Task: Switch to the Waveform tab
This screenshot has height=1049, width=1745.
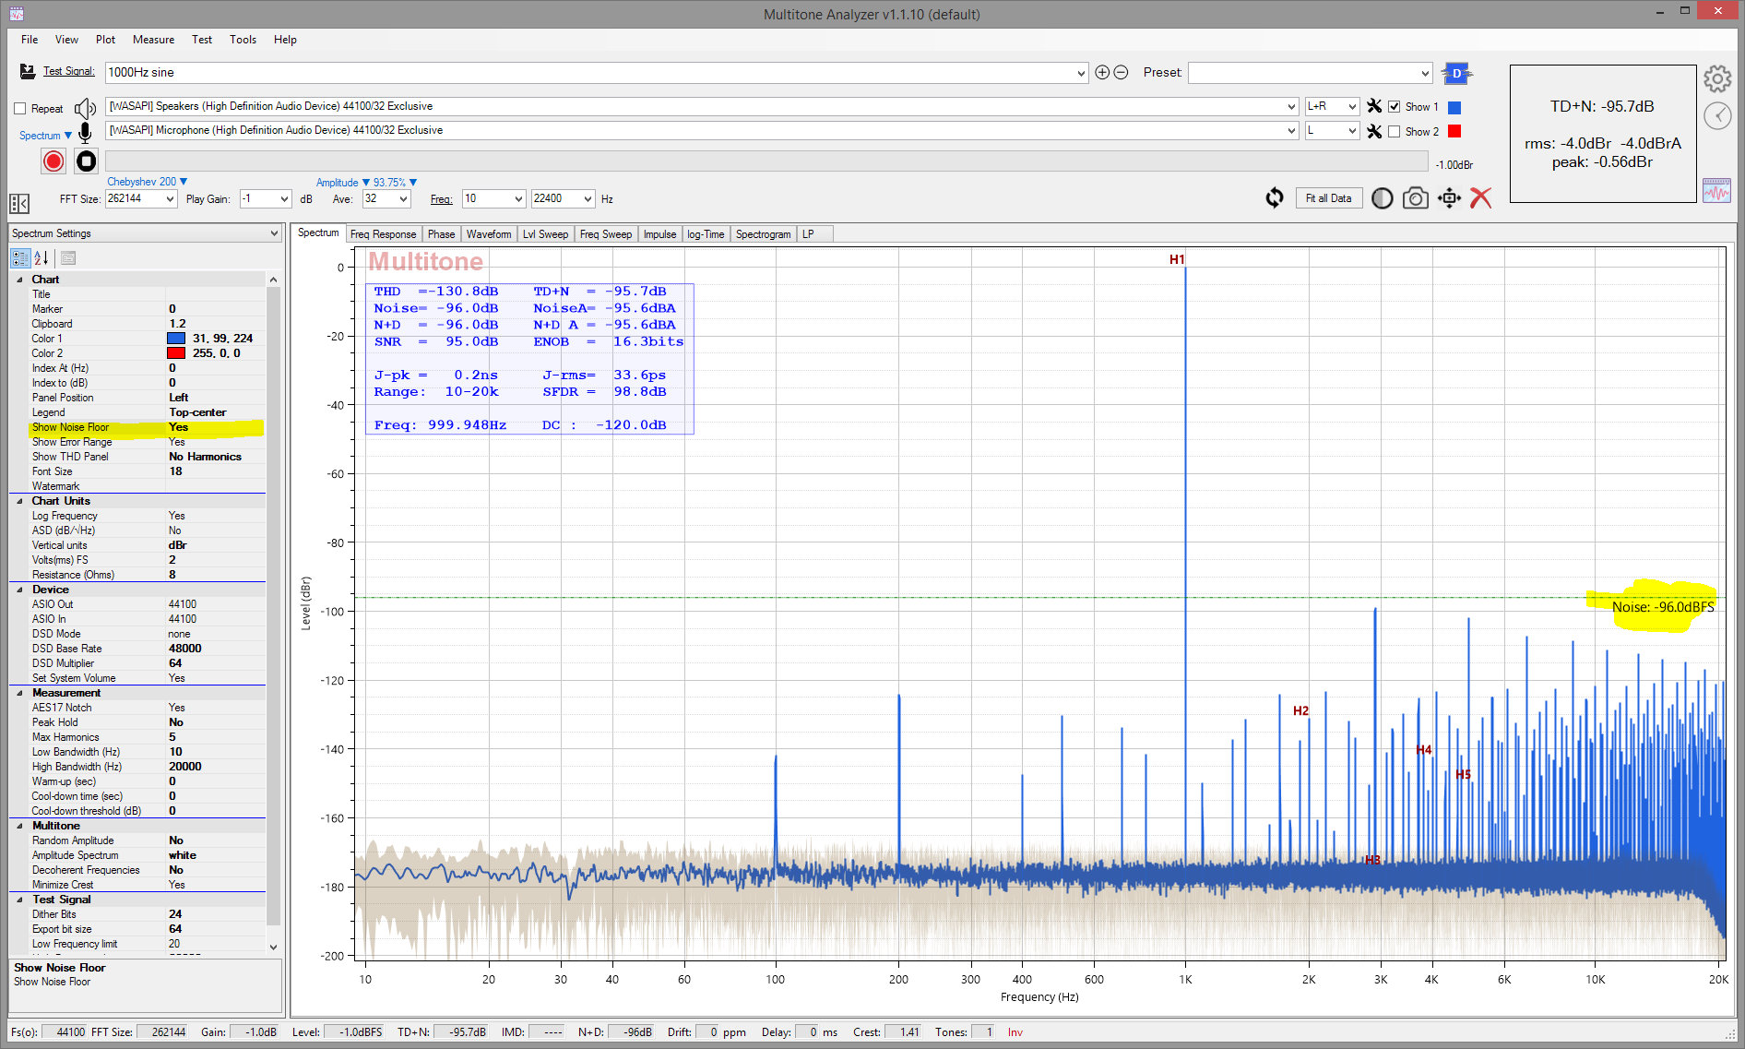Action: pos(488,234)
